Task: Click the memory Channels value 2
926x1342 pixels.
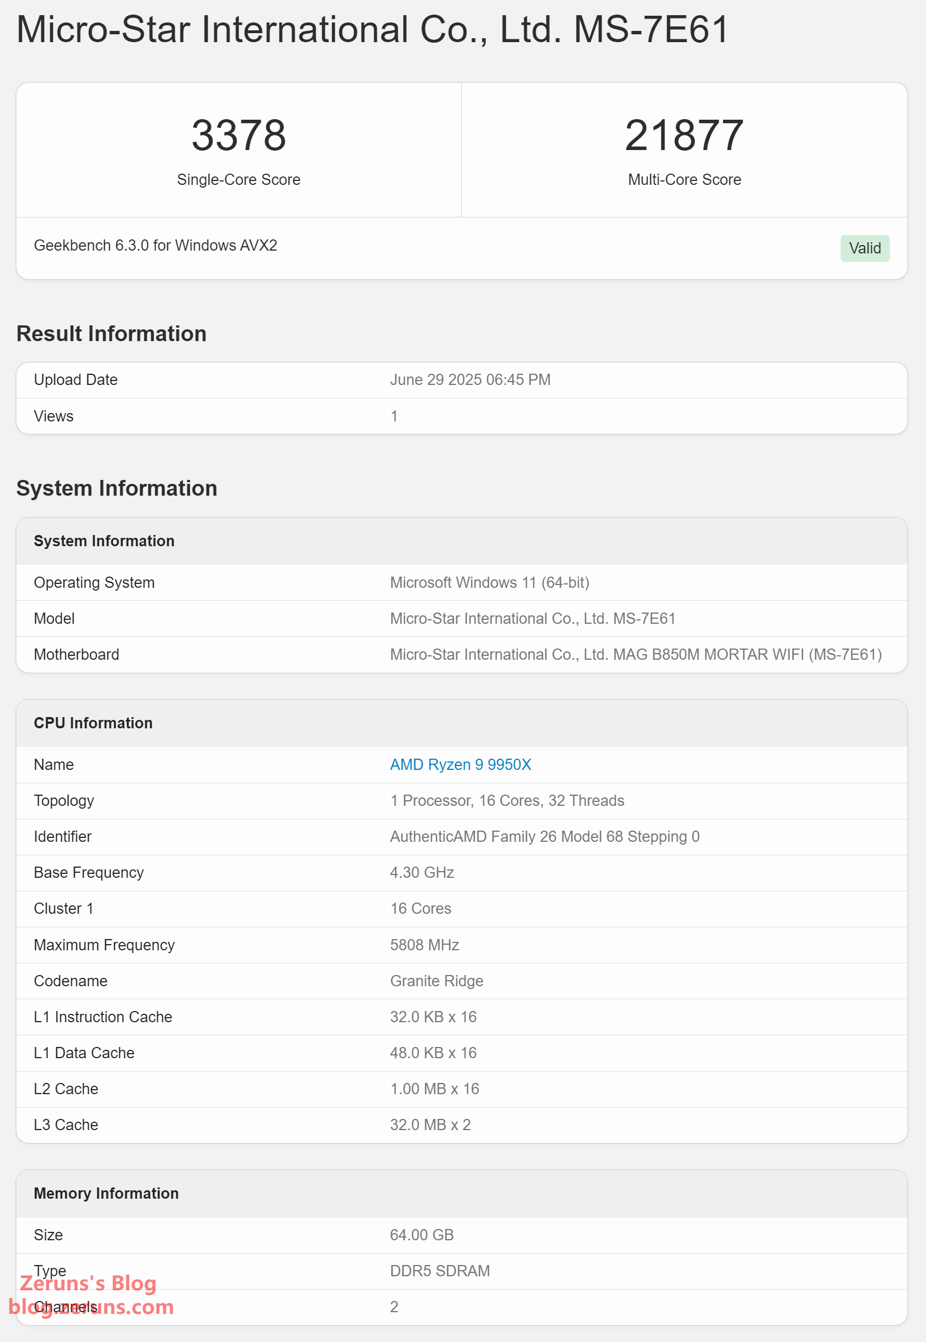Action: coord(394,1307)
